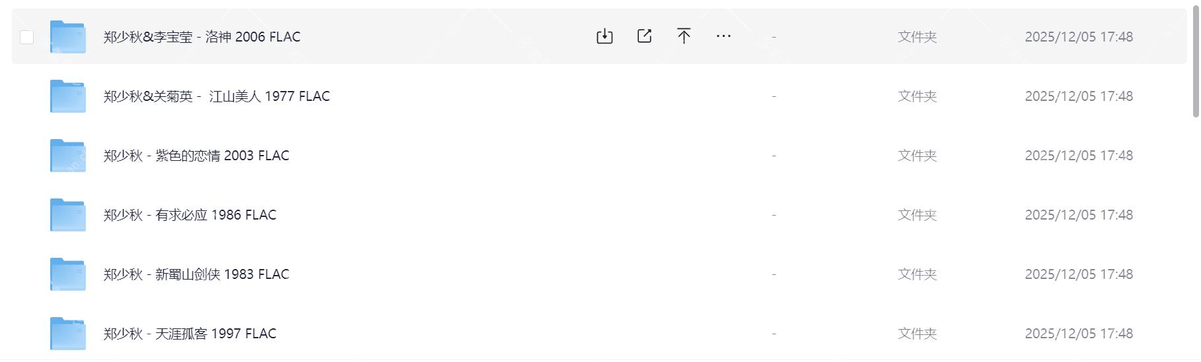
Task: Click folder icon of 江山美人 1977
Action: pyautogui.click(x=67, y=96)
